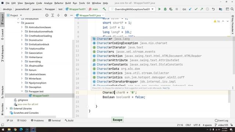The height and width of the screenshot is (132, 235).
Task: Select WrapperTest01 file in project tree
Action: pyautogui.click(x=40, y=96)
